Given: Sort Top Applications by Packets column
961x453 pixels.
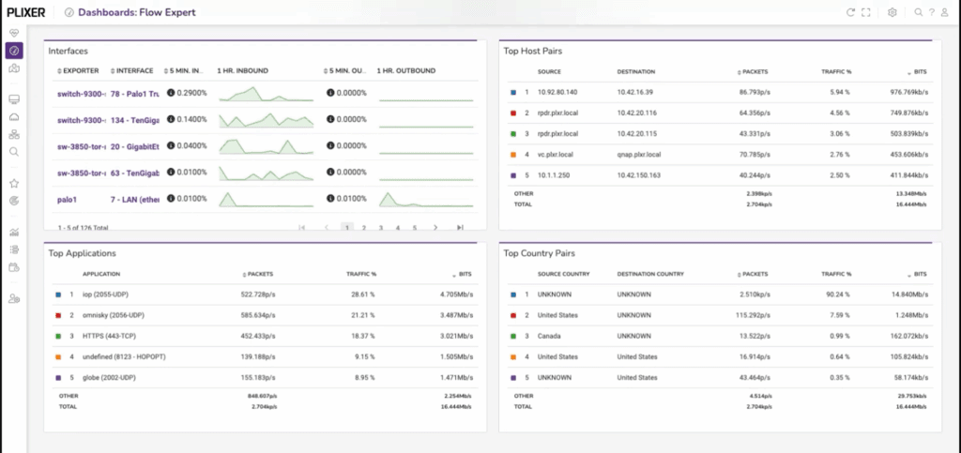Looking at the screenshot, I should pos(256,274).
